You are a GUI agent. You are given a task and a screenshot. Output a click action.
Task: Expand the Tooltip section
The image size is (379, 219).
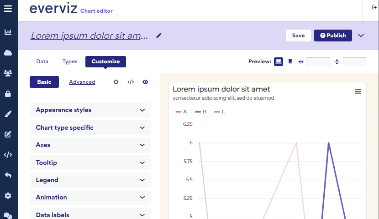click(90, 163)
